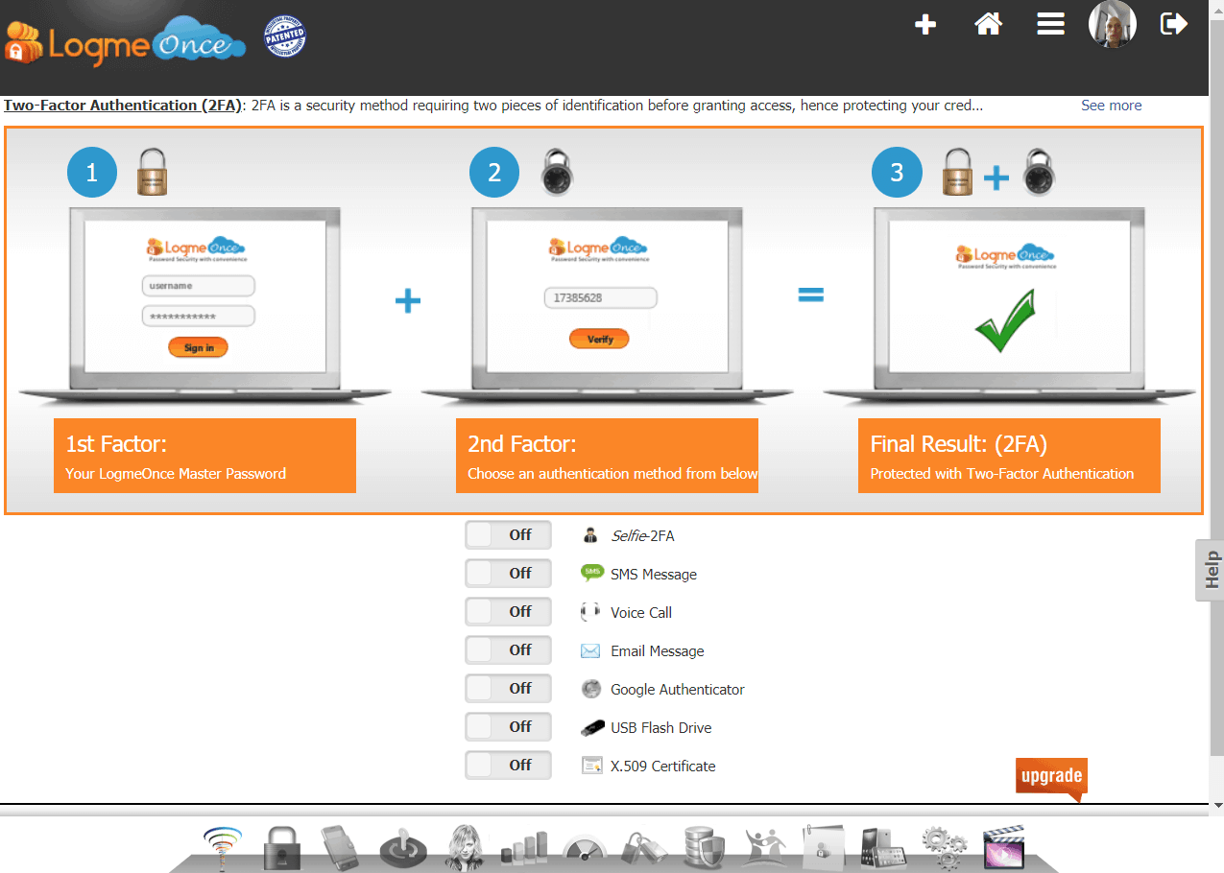The width and height of the screenshot is (1224, 873).
Task: Click the X.509 Certificate label
Action: 663,767
